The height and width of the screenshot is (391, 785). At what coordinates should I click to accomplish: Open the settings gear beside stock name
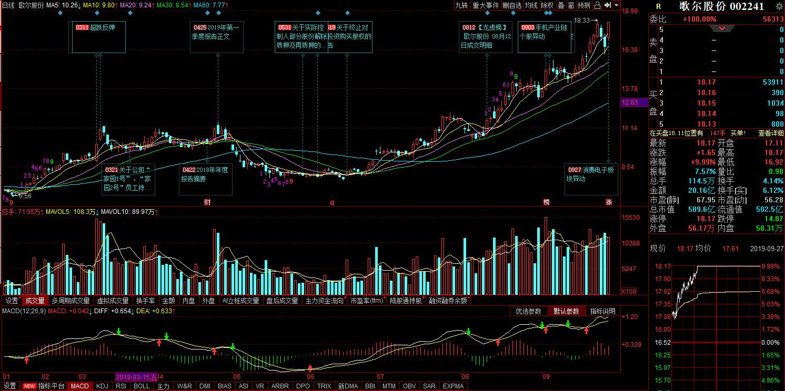tap(779, 6)
